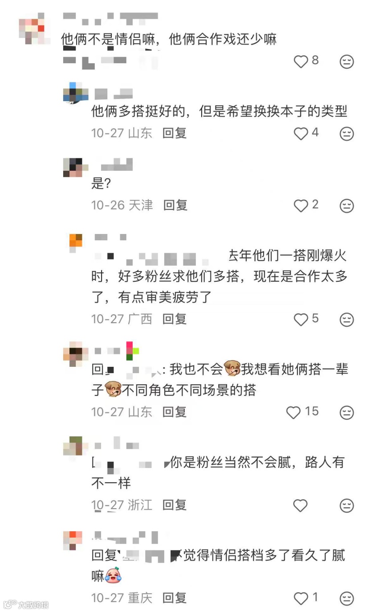Dislike the comment about 换换本子的类型
Viewport: 370px width, 612px height.
coord(347,133)
